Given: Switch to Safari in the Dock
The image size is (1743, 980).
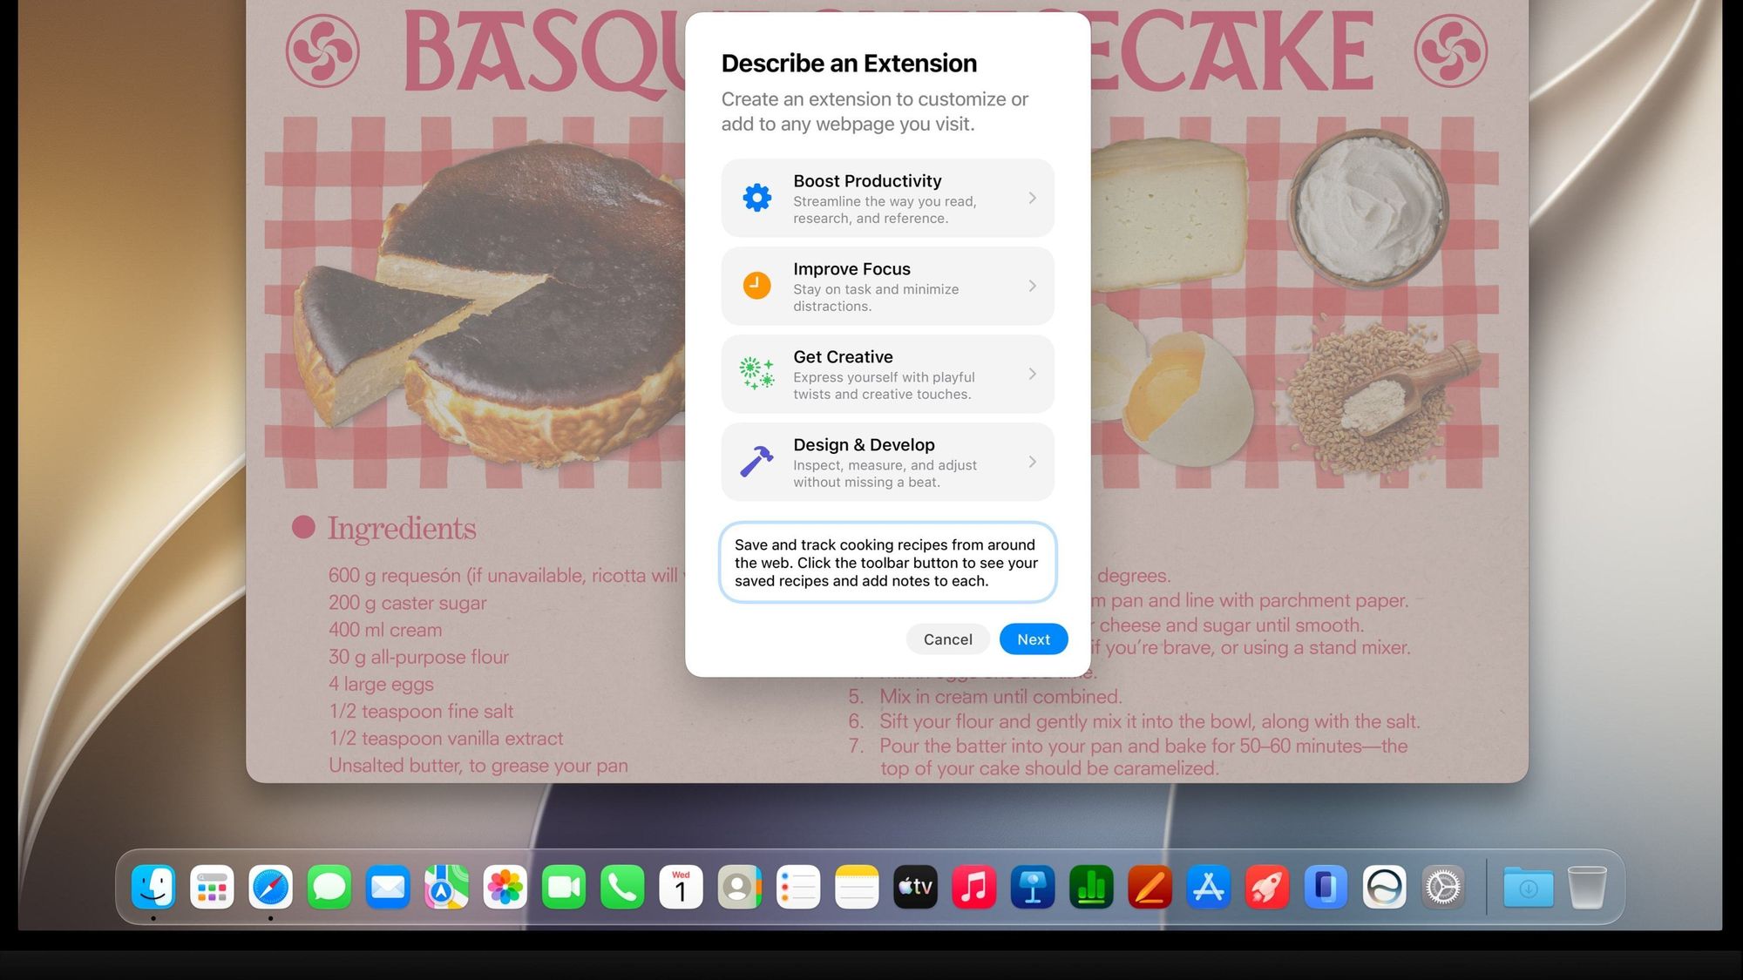Looking at the screenshot, I should 270,888.
